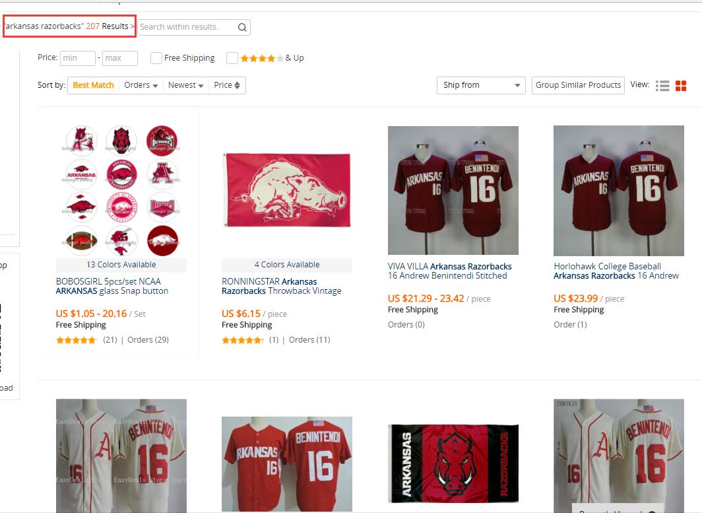The width and height of the screenshot is (702, 513).
Task: Tick the 4 stars & Up checkbox
Action: pos(232,58)
